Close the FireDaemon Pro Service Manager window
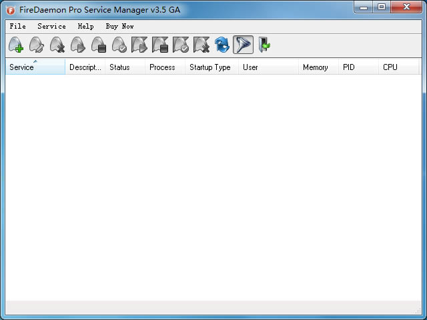This screenshot has width=427, height=320. pyautogui.click(x=406, y=7)
